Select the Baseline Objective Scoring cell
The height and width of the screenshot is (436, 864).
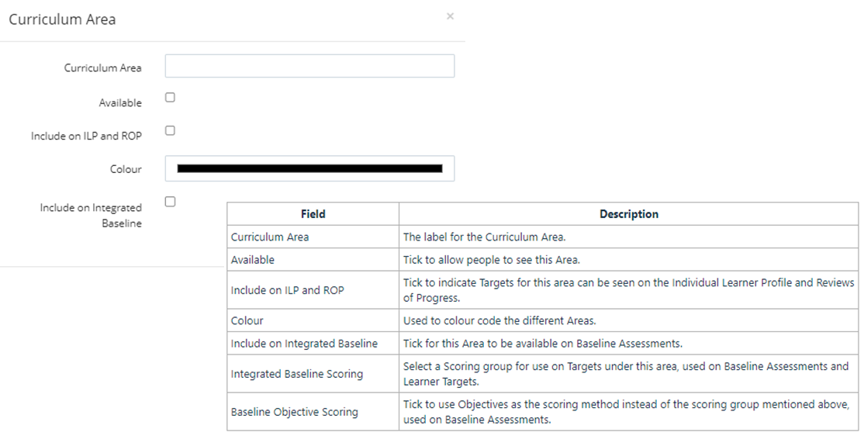coord(313,411)
